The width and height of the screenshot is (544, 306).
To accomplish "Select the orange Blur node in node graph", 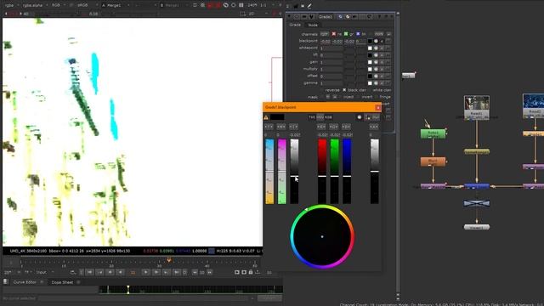I will click(433, 161).
